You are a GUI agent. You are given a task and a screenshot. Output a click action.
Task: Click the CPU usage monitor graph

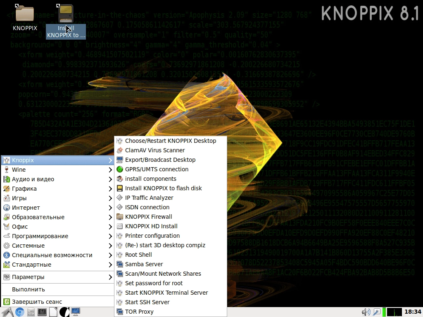394,312
